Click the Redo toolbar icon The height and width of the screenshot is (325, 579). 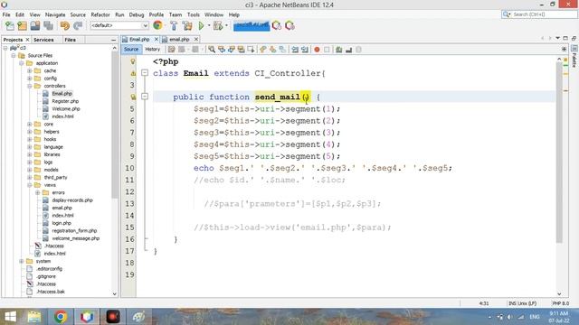pyautogui.click(x=78, y=26)
